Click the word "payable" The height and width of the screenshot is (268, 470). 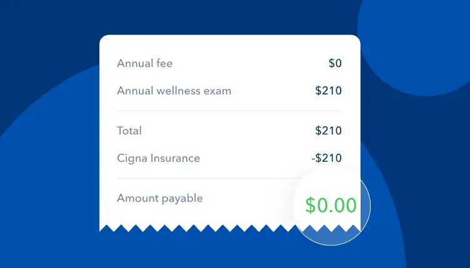182,198
